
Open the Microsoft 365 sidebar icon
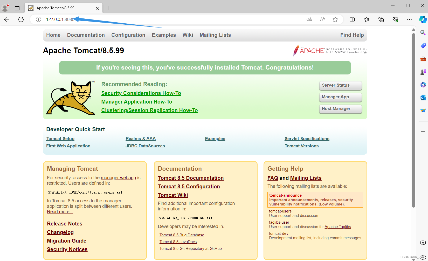423,85
